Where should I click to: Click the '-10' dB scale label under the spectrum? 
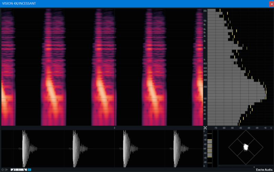[x=265, y=128]
